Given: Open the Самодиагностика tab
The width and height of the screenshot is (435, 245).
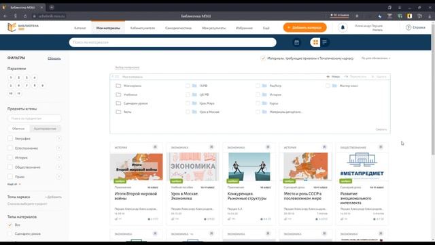Looking at the screenshot, I should [178, 28].
